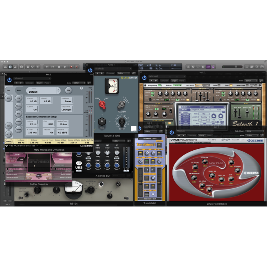Screen dimensions: 267x267
Task: Click the MD3 help question mark icon
Action: point(81,88)
